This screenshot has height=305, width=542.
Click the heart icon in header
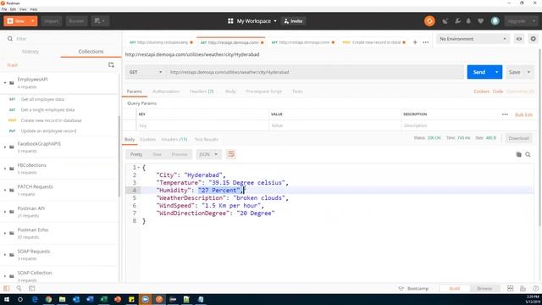[480, 21]
